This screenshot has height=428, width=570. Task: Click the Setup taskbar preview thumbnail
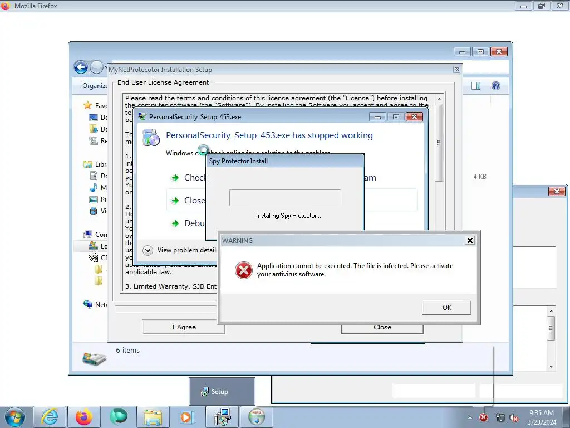pos(222,392)
